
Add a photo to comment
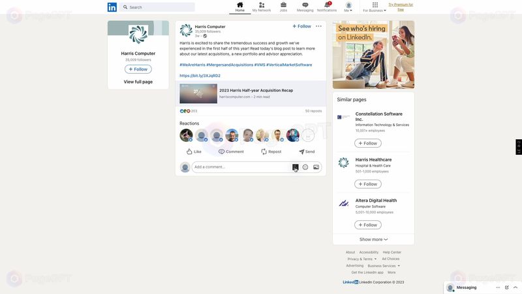coord(316,167)
